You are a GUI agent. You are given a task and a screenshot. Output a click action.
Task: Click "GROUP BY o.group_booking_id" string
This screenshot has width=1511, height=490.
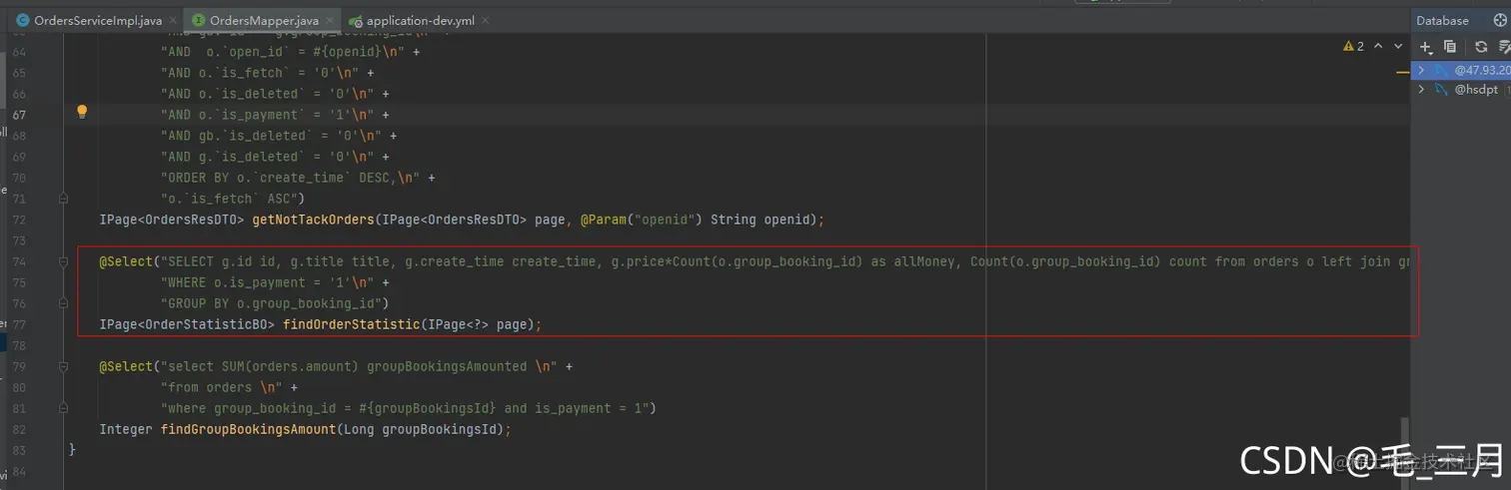(x=271, y=303)
